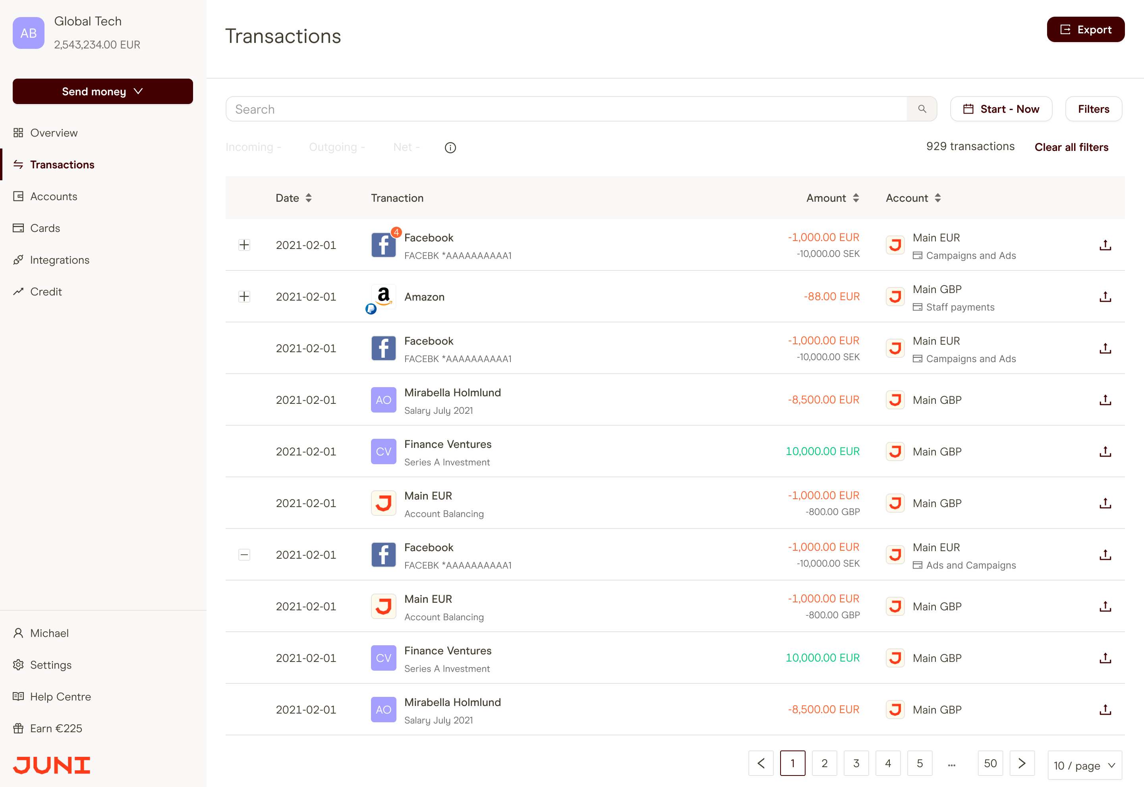Click the Credit trending icon
This screenshot has width=1144, height=787.
point(18,291)
